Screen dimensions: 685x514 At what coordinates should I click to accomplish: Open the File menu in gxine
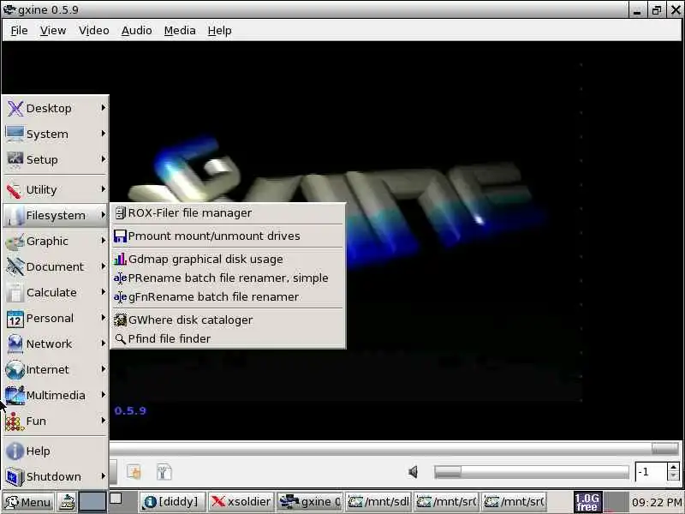tap(19, 31)
